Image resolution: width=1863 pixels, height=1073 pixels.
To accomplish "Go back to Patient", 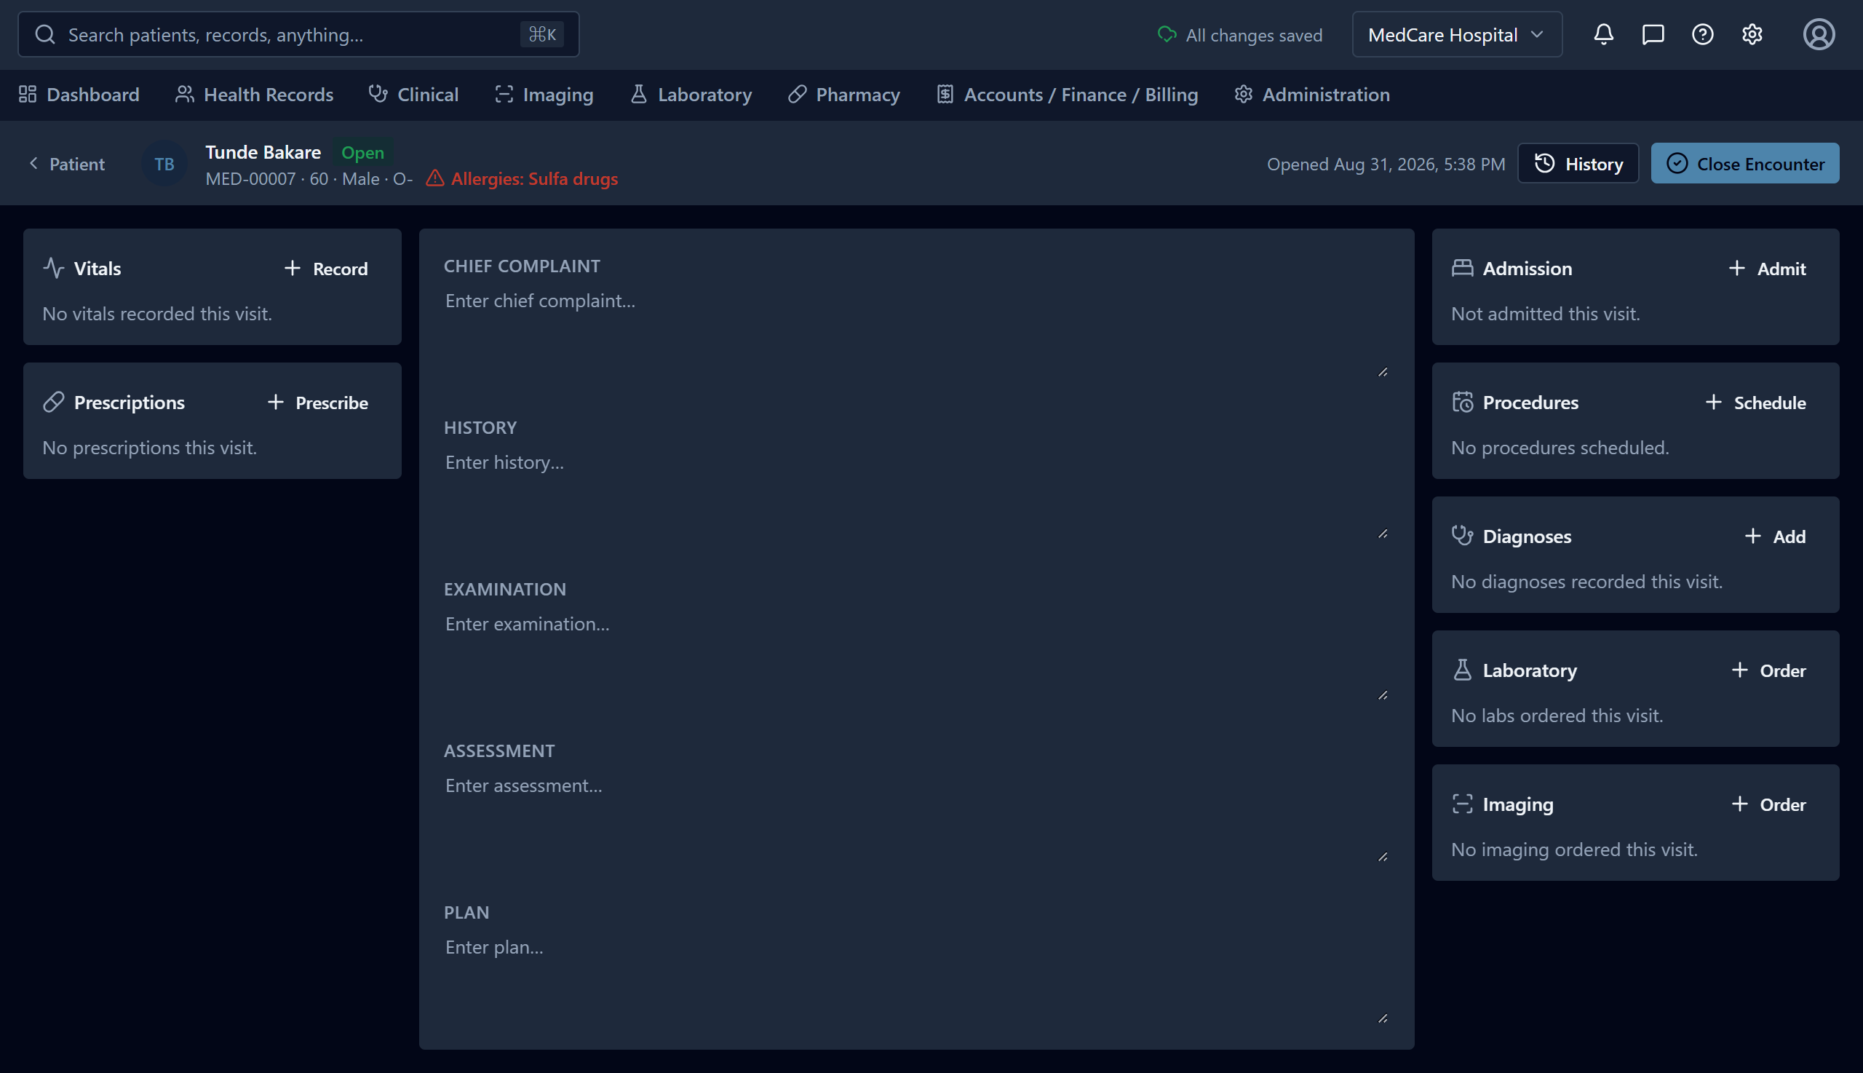I will 66,164.
